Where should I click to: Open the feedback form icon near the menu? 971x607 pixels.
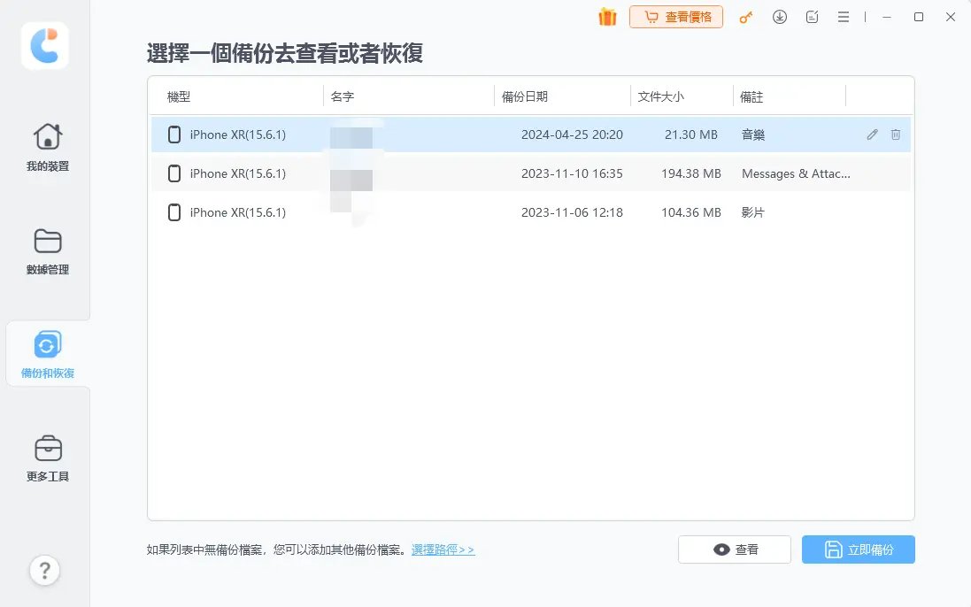click(812, 17)
